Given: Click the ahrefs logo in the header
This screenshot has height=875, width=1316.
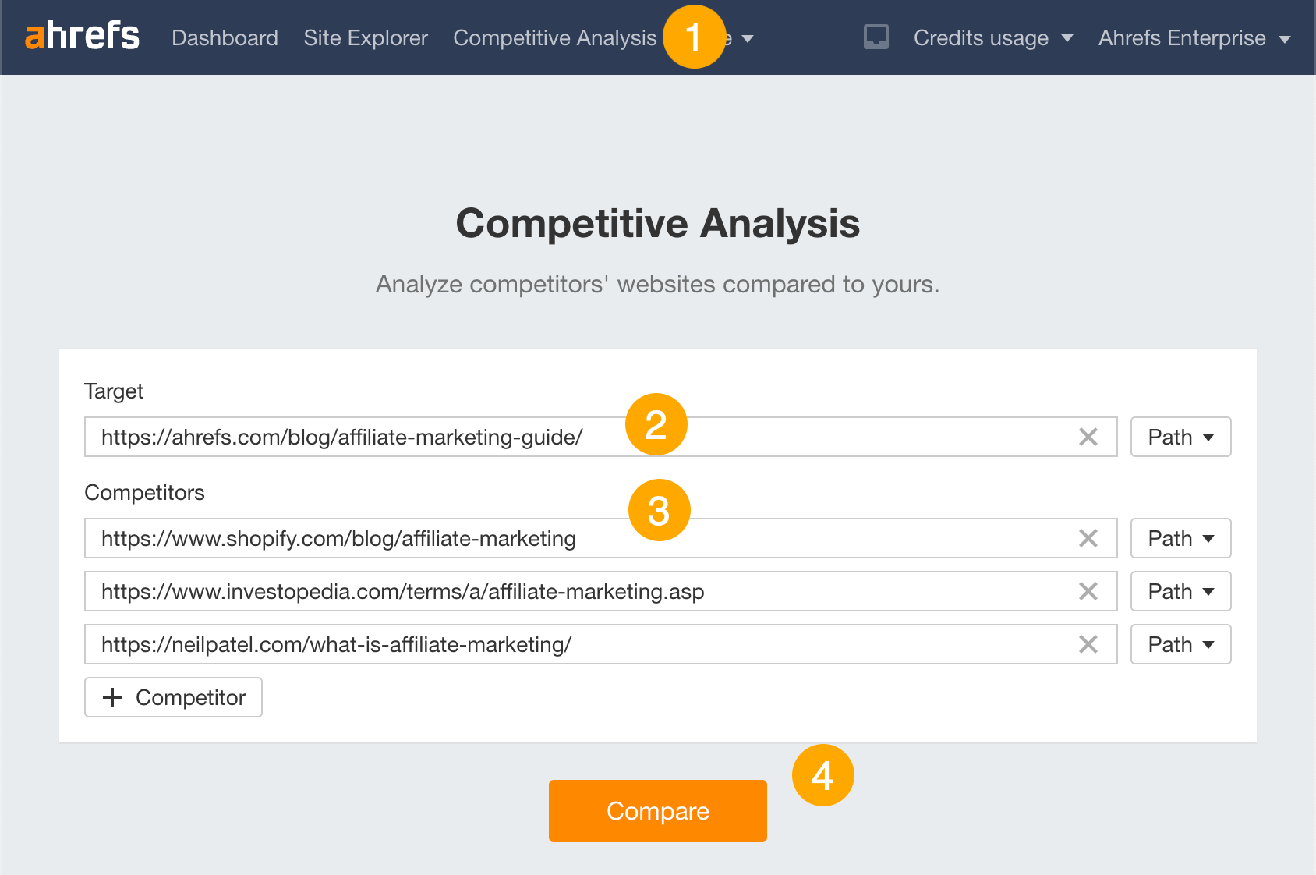Looking at the screenshot, I should click(x=82, y=37).
